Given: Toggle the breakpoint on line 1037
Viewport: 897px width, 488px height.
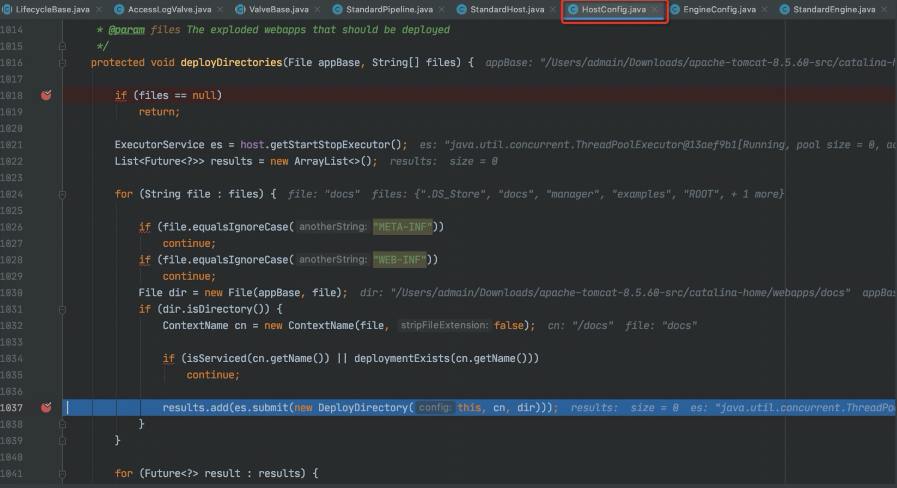Looking at the screenshot, I should 47,408.
